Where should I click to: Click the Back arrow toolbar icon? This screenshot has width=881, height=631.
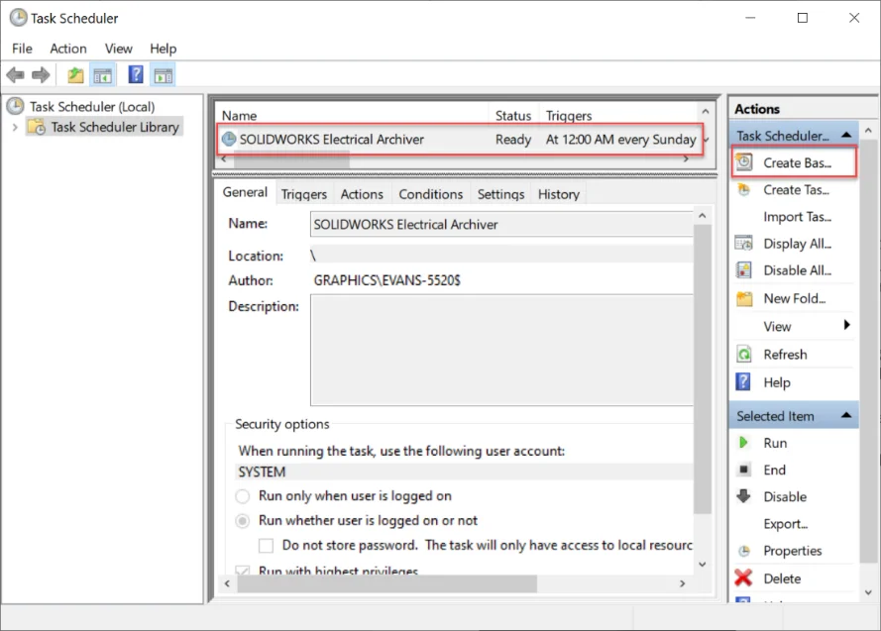coord(15,75)
